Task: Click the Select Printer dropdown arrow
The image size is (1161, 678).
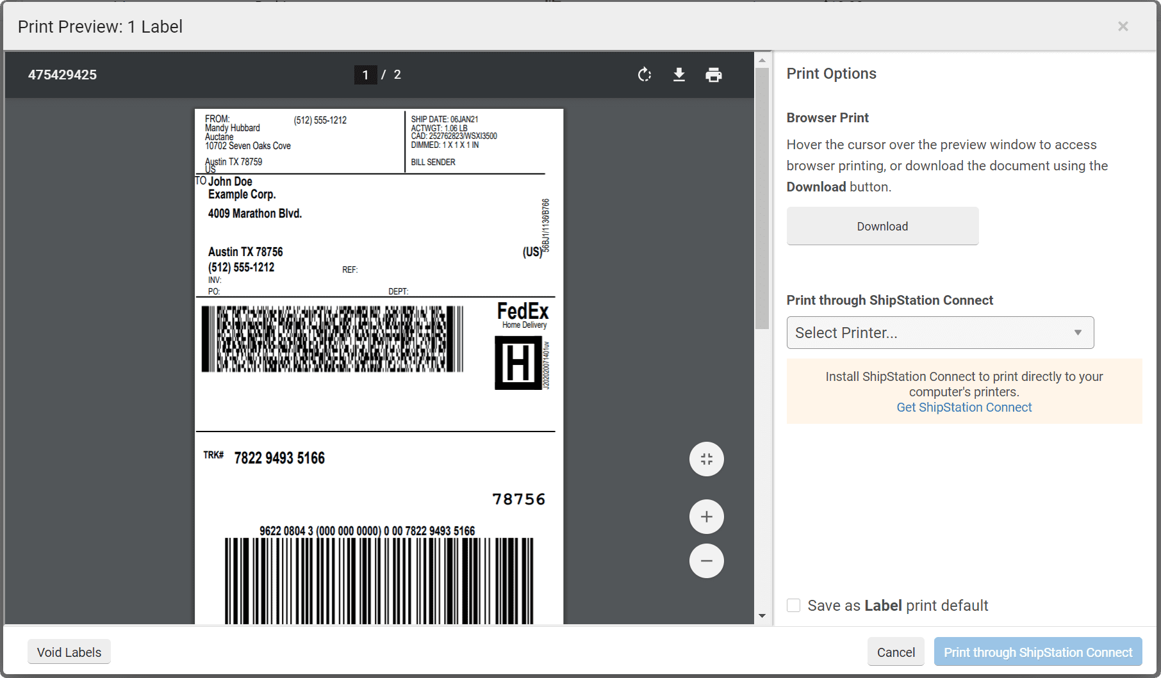Action: click(x=1078, y=333)
